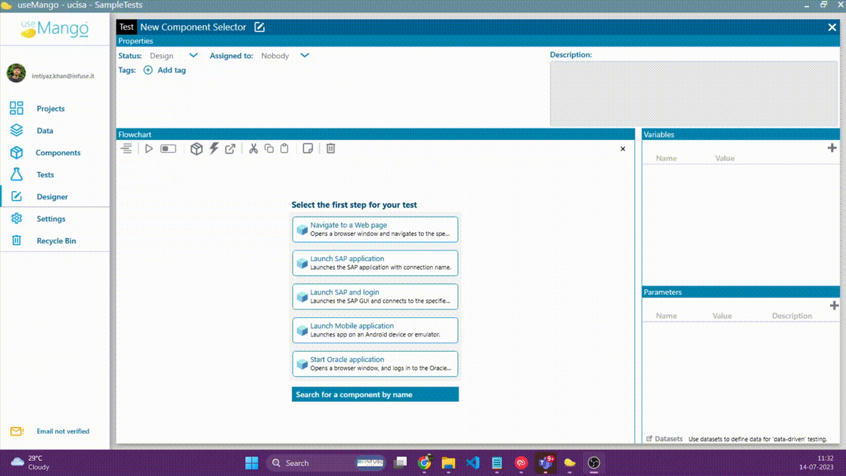The height and width of the screenshot is (476, 846).
Task: Select Launch SAP and login step
Action: coord(375,297)
